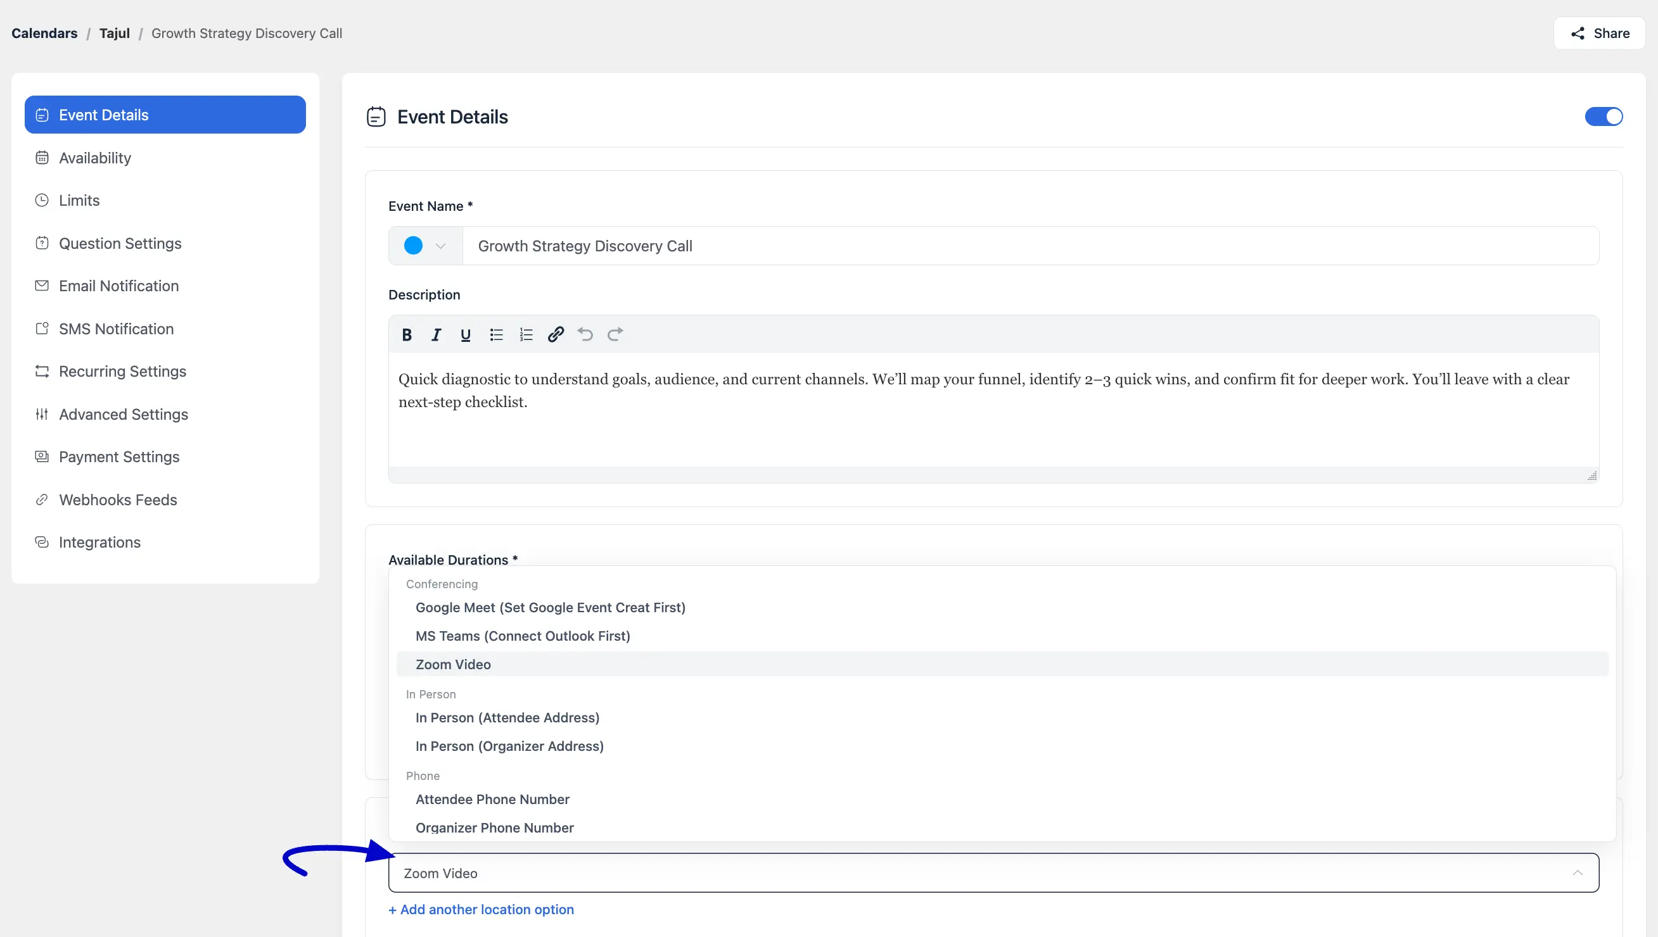1658x937 pixels.
Task: Open Advanced Settings section
Action: 165,415
